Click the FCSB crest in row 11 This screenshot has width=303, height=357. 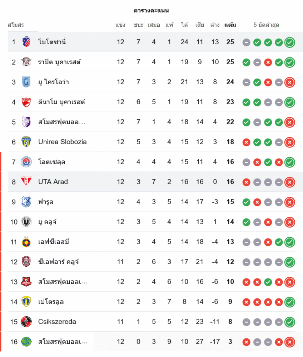click(26, 242)
